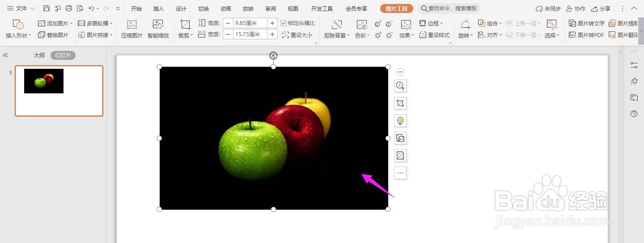Increase image height with plus stepper
This screenshot has width=644, height=243.
point(272,23)
